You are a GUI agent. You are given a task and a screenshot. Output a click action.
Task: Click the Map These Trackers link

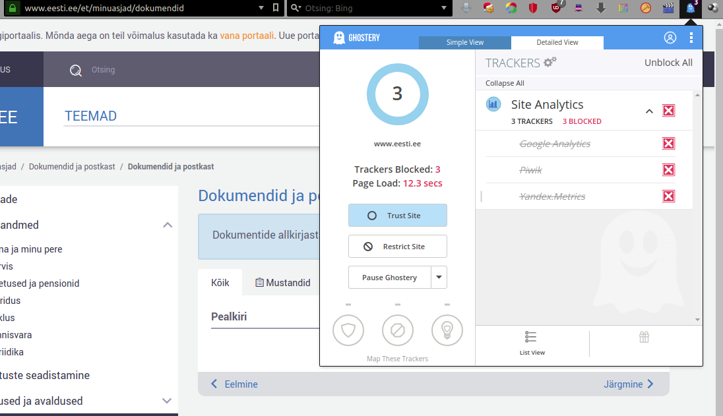tap(398, 359)
